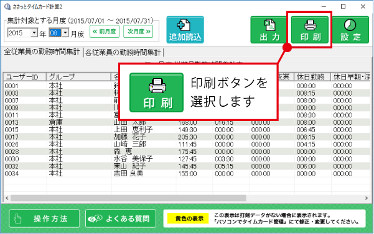Click the horizontal scrollbar thumb
The height and width of the screenshot is (234, 374).
128,198
